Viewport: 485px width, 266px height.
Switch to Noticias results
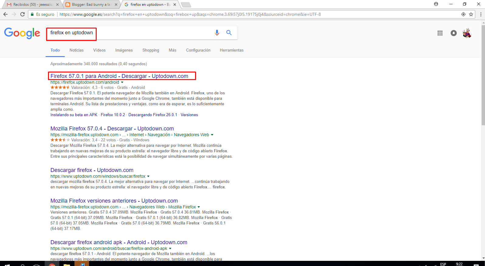click(x=77, y=50)
